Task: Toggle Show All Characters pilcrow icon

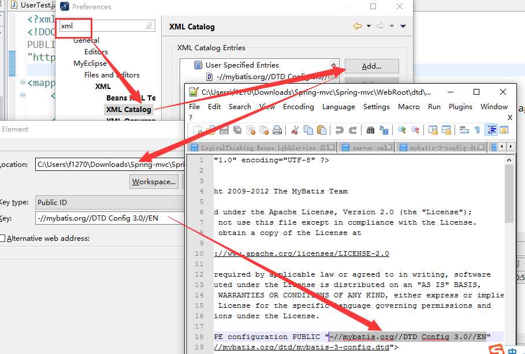Action: [478, 130]
